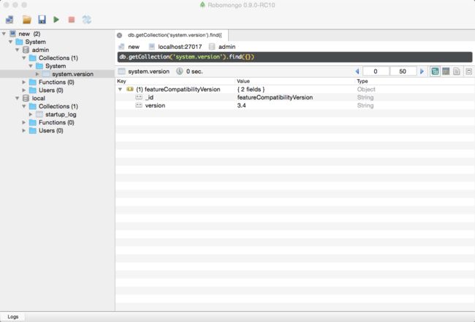Select the 'new (2)' connection in tree
The width and height of the screenshot is (475, 322).
pos(29,34)
